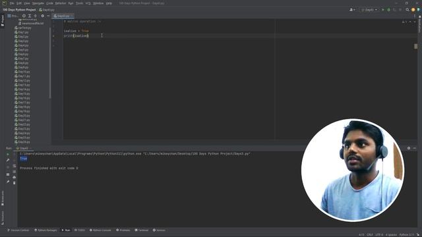The height and width of the screenshot is (237, 422).
Task: Collapse all icon in Project panel header
Action: point(35,16)
